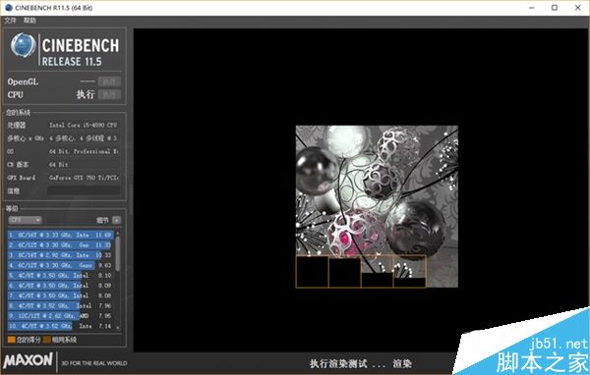
Task: Select the AMD 12C/12T ranking entry
Action: click(61, 316)
